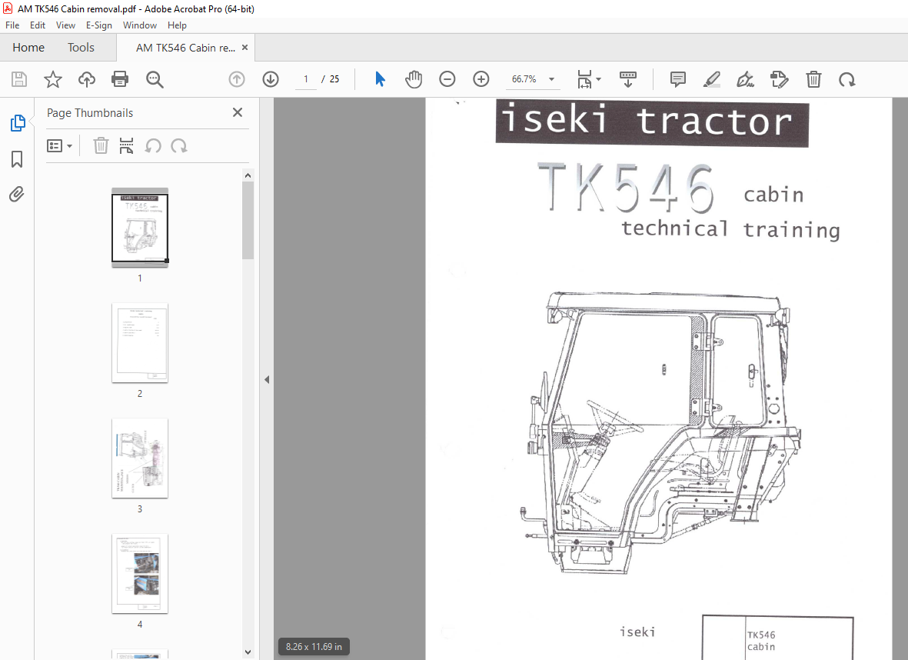Close the Page Thumbnails panel

tap(238, 112)
